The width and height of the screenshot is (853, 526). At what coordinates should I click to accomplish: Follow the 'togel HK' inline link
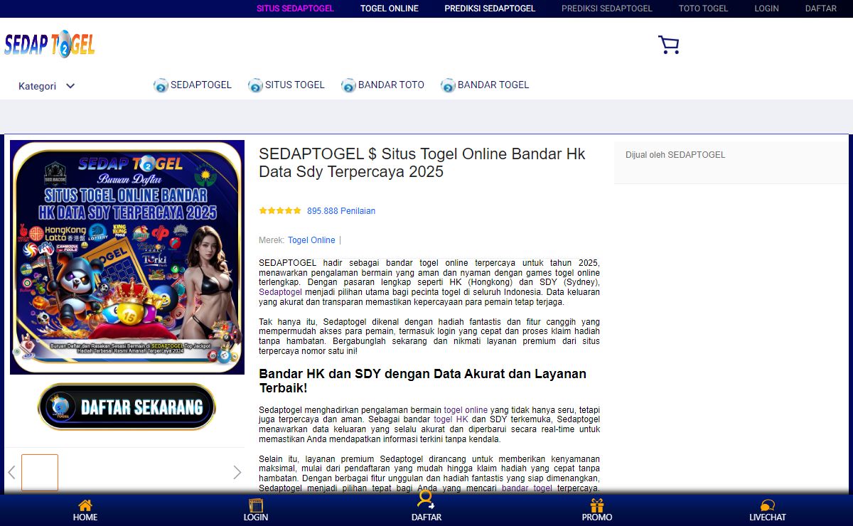coord(451,419)
